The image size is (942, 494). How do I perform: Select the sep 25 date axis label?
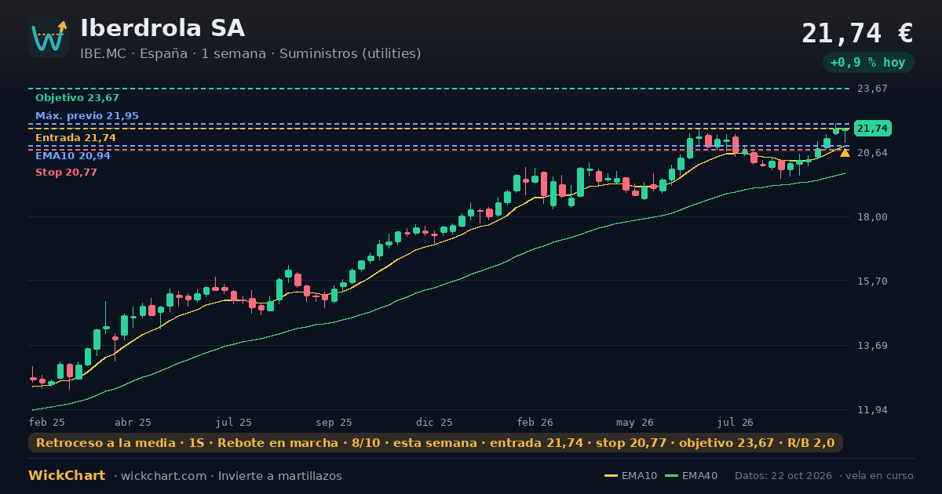334,422
